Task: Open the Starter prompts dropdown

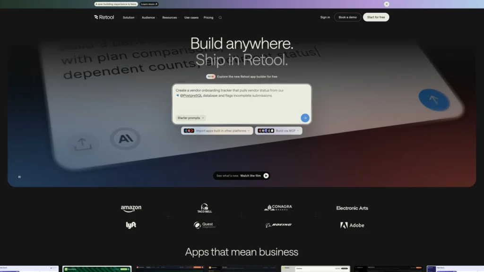Action: click(190, 118)
